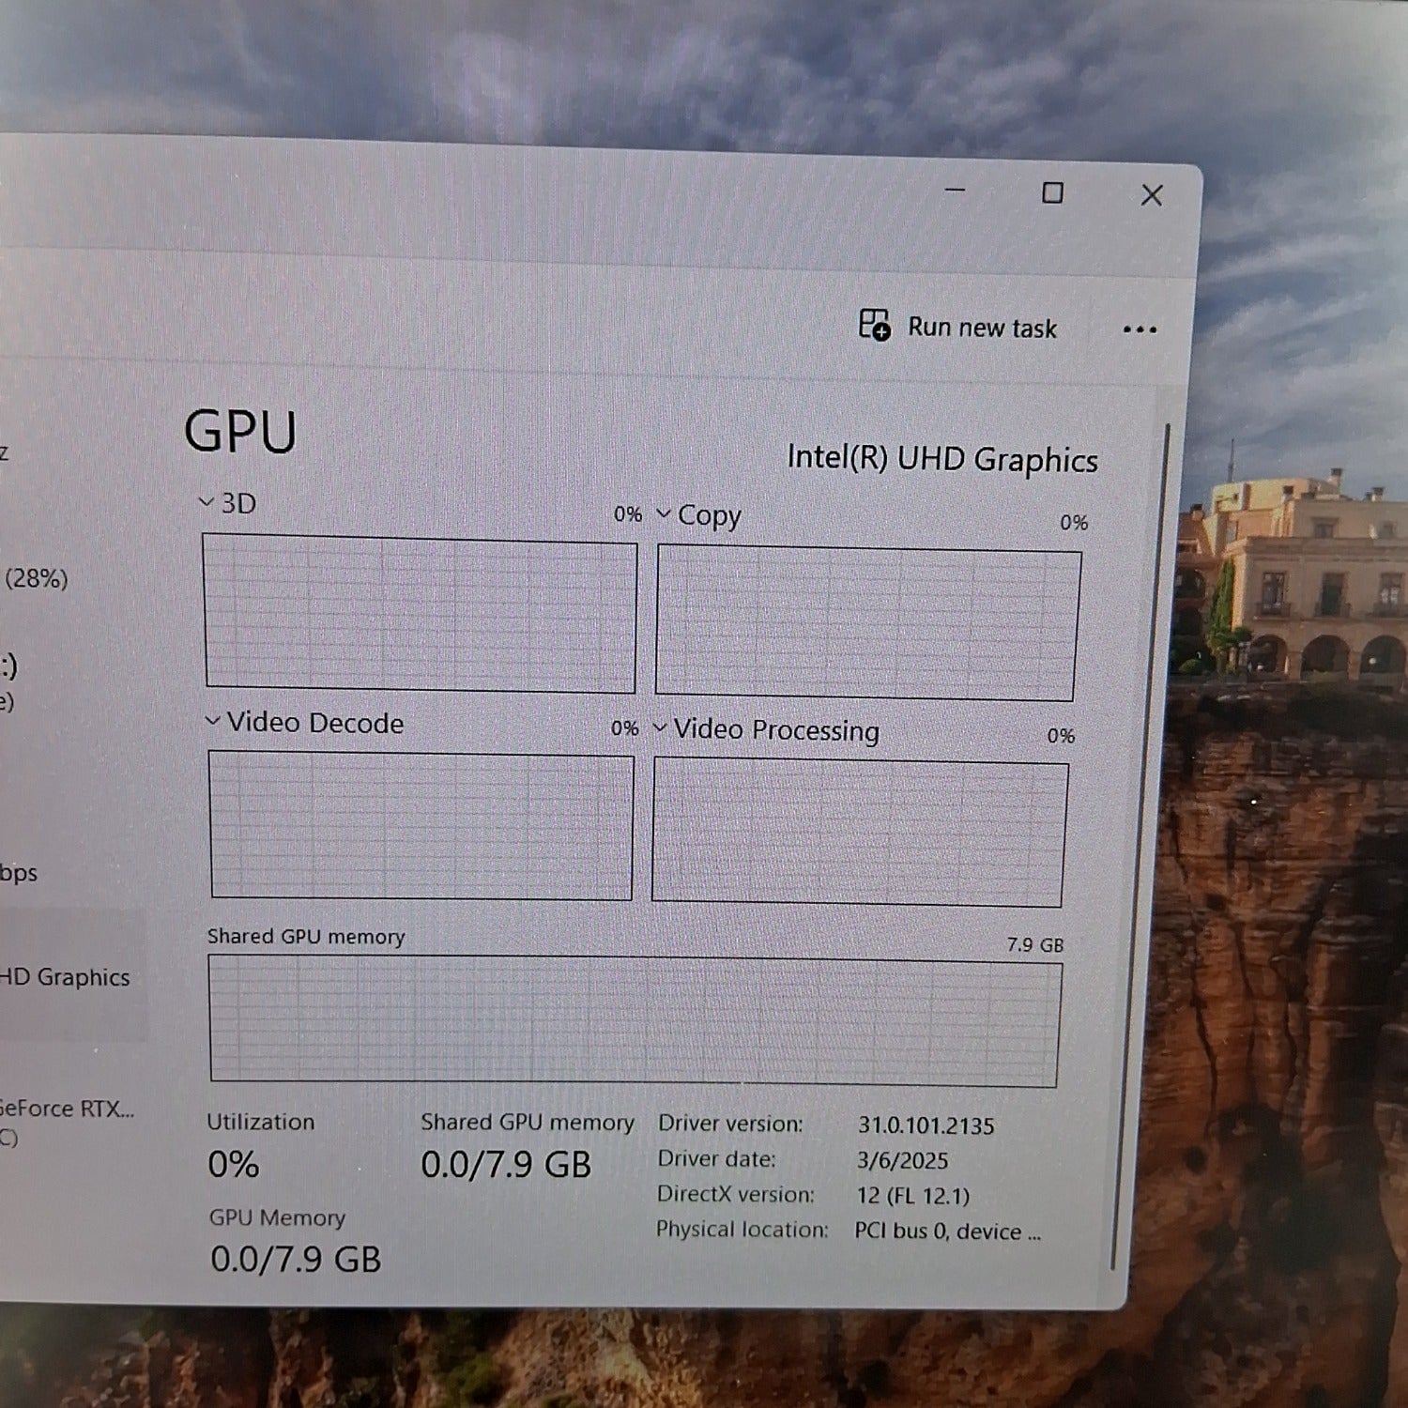Open the Copy engine dropdown
The height and width of the screenshot is (1408, 1408).
pos(698,515)
